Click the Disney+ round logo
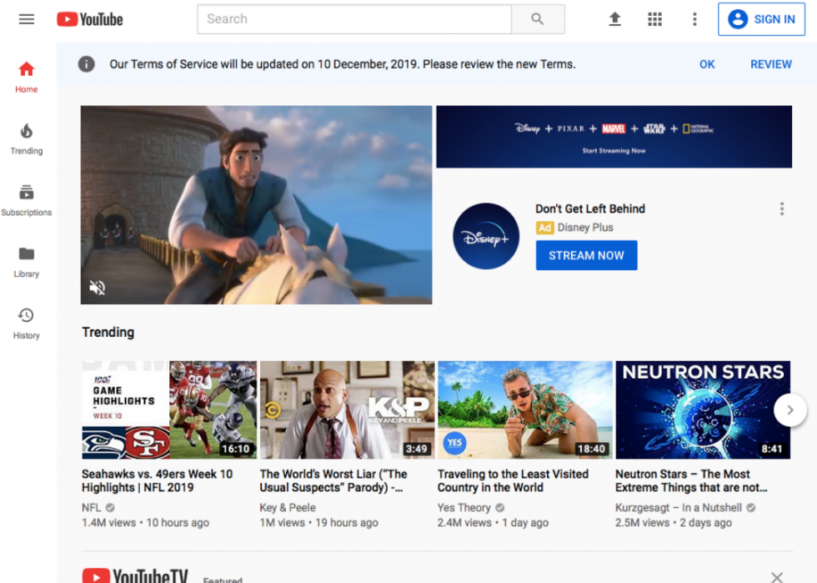Image resolution: width=817 pixels, height=583 pixels. click(x=485, y=236)
